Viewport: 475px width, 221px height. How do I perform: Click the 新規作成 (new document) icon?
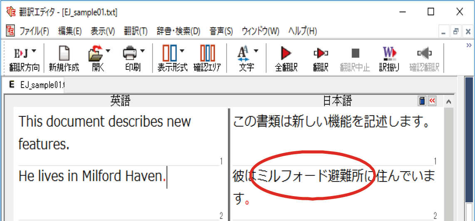(64, 54)
